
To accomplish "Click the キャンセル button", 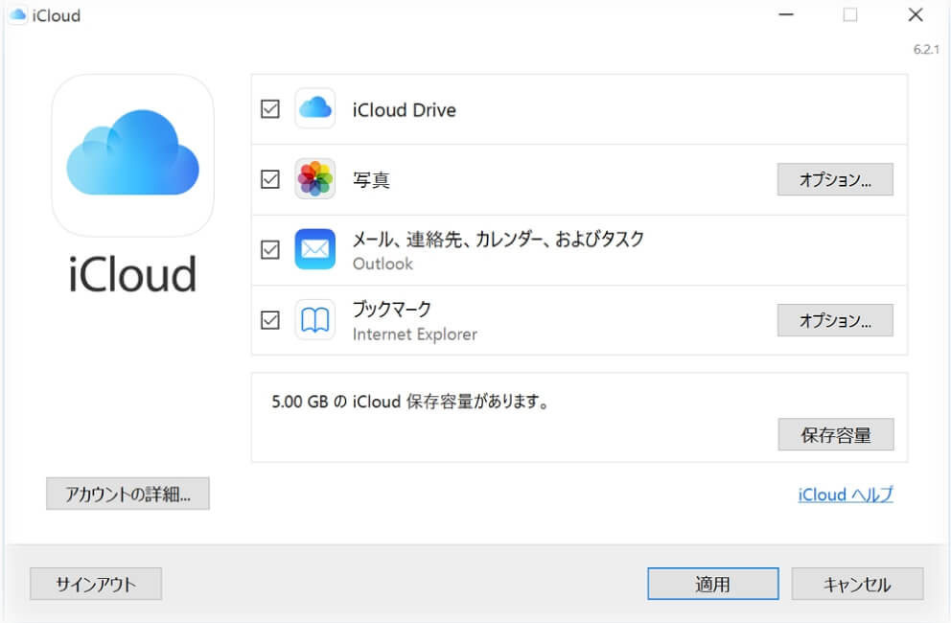I will tap(857, 584).
